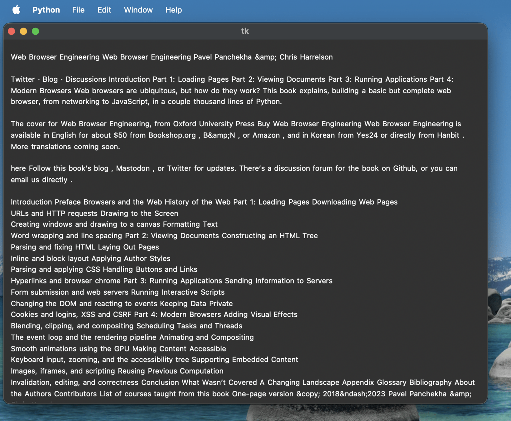Click 'The event loop and the rendering pipeline'
The image size is (511, 421).
[x=84, y=337]
